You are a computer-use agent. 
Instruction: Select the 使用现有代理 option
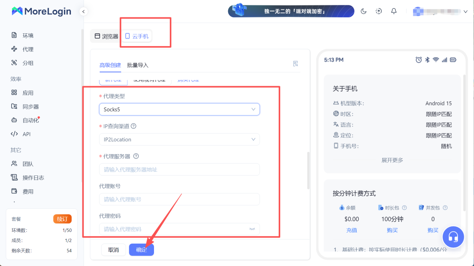[150, 80]
